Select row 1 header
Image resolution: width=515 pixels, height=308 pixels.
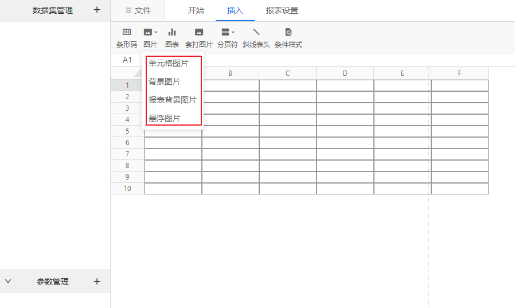pyautogui.click(x=127, y=85)
